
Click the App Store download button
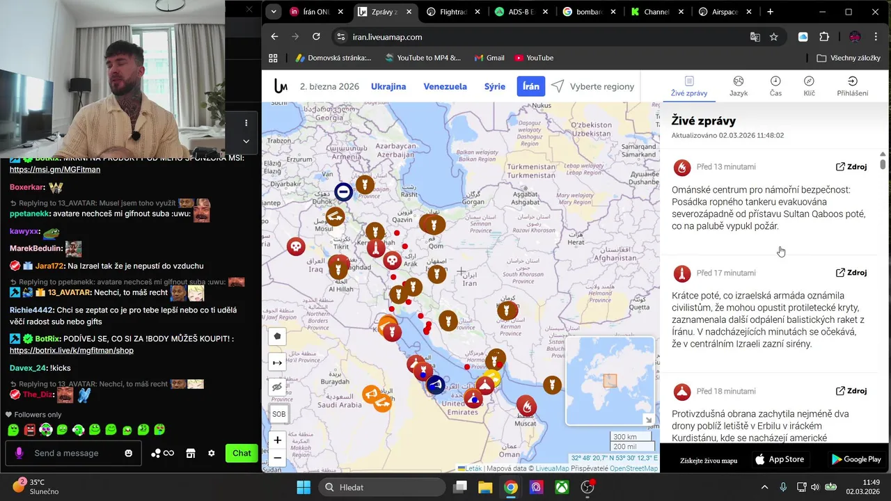(x=780, y=459)
